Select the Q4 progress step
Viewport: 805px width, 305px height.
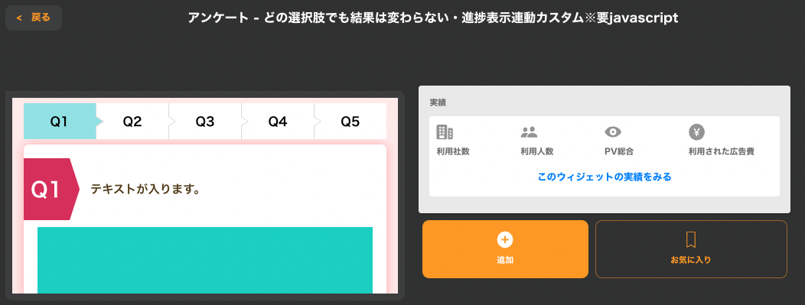[278, 122]
